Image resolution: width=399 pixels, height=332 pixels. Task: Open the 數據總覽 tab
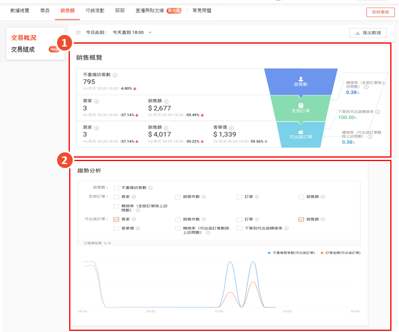(20, 10)
